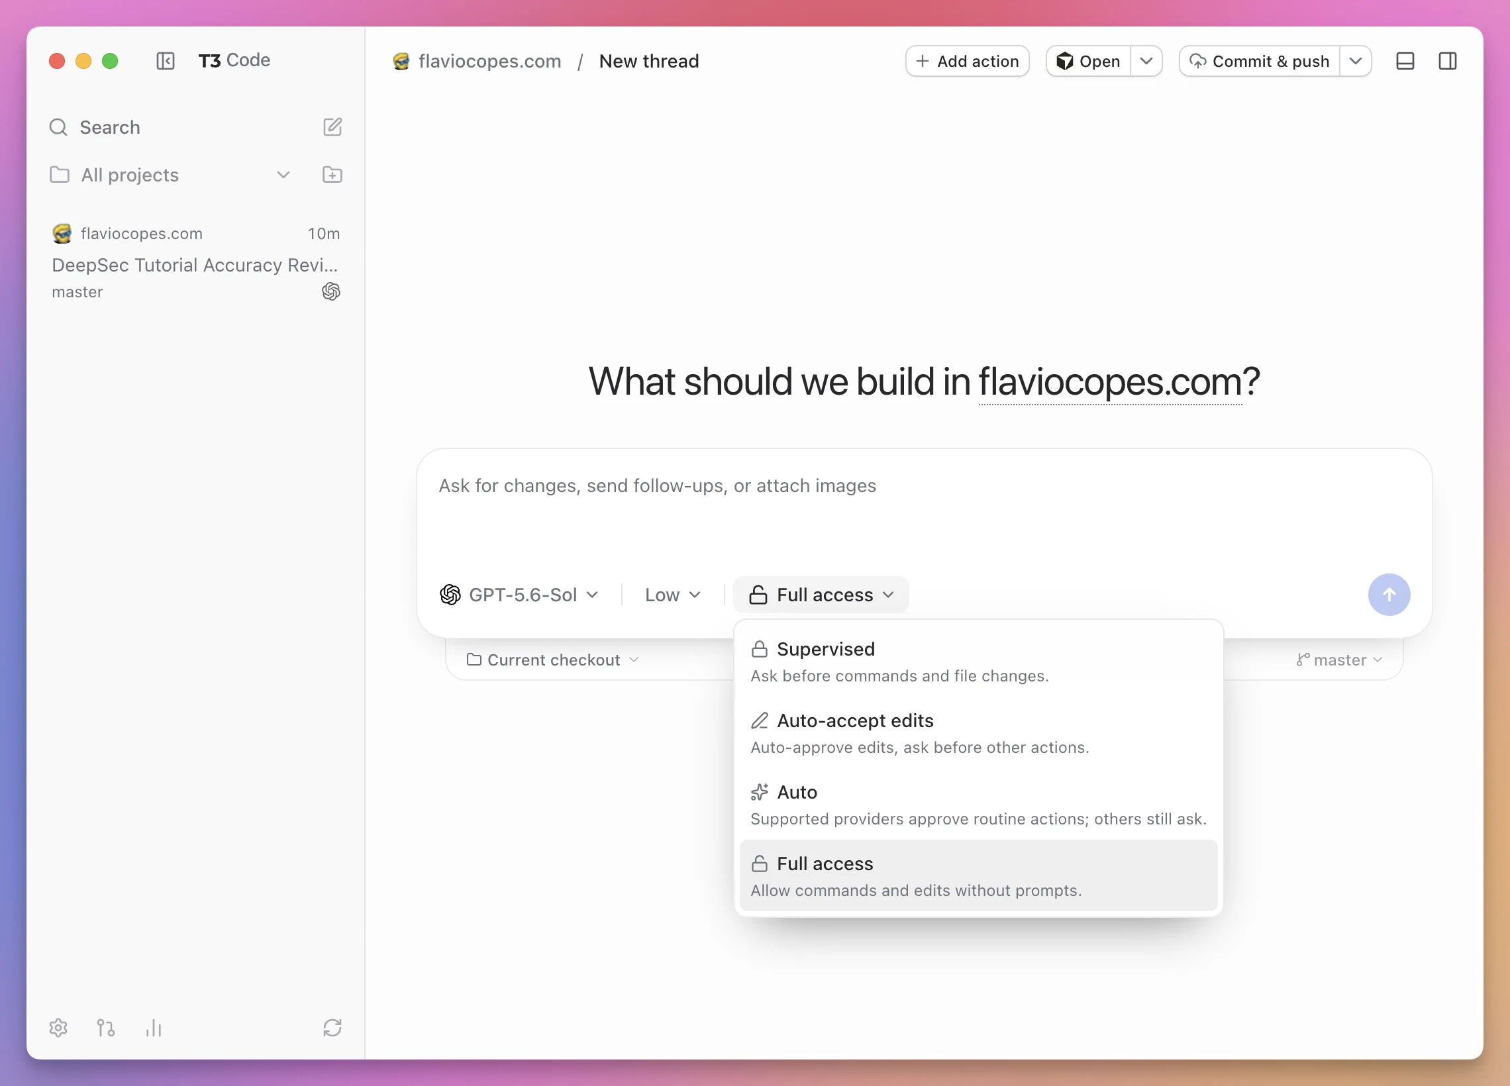Select the Auto-accept edits mode
Screen dimensions: 1510x1086
point(978,732)
